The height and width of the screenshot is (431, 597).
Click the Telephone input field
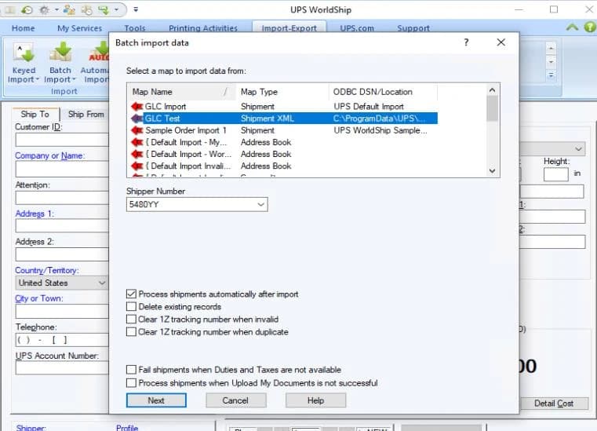click(x=62, y=340)
